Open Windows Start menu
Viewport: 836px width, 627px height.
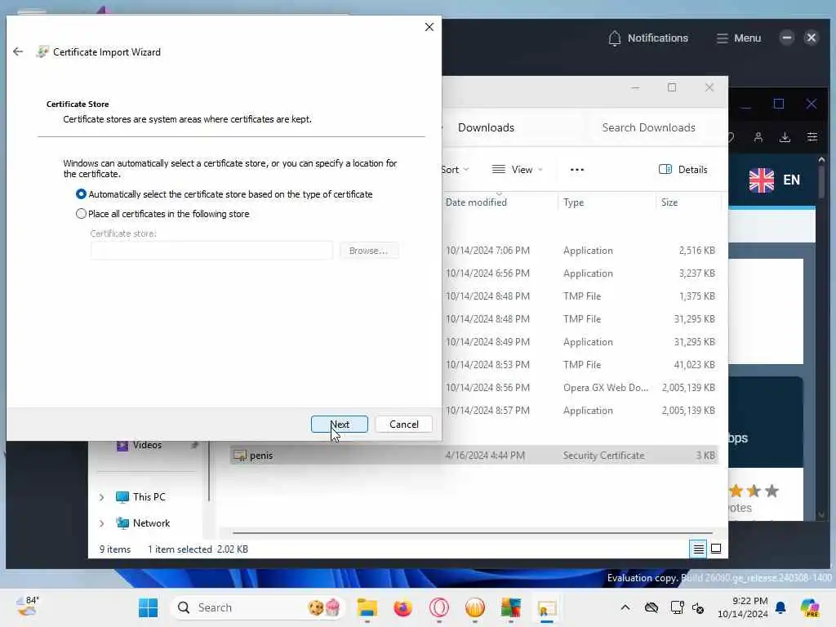click(148, 607)
